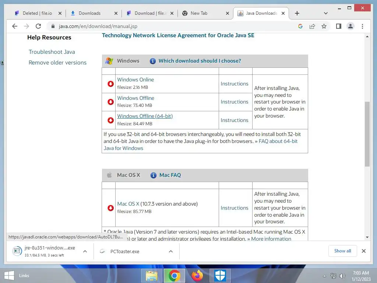Open Instructions for Windows Offline 64-bit

235,120
